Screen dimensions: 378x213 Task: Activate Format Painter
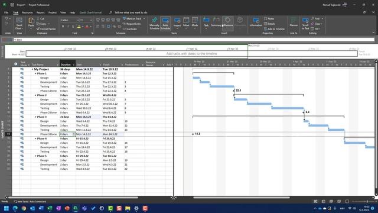[46, 29]
